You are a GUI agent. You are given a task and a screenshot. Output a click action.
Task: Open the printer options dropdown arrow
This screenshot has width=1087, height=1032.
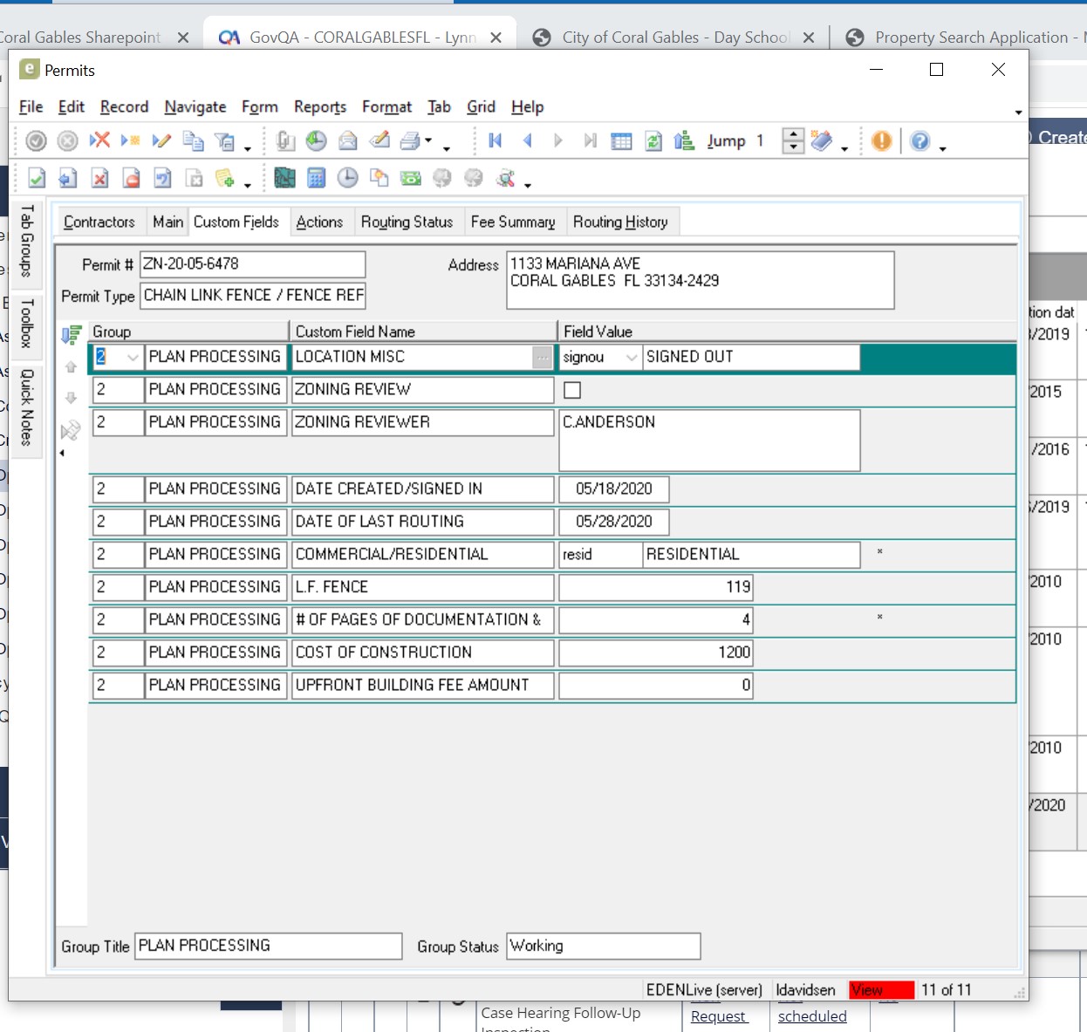(x=428, y=141)
